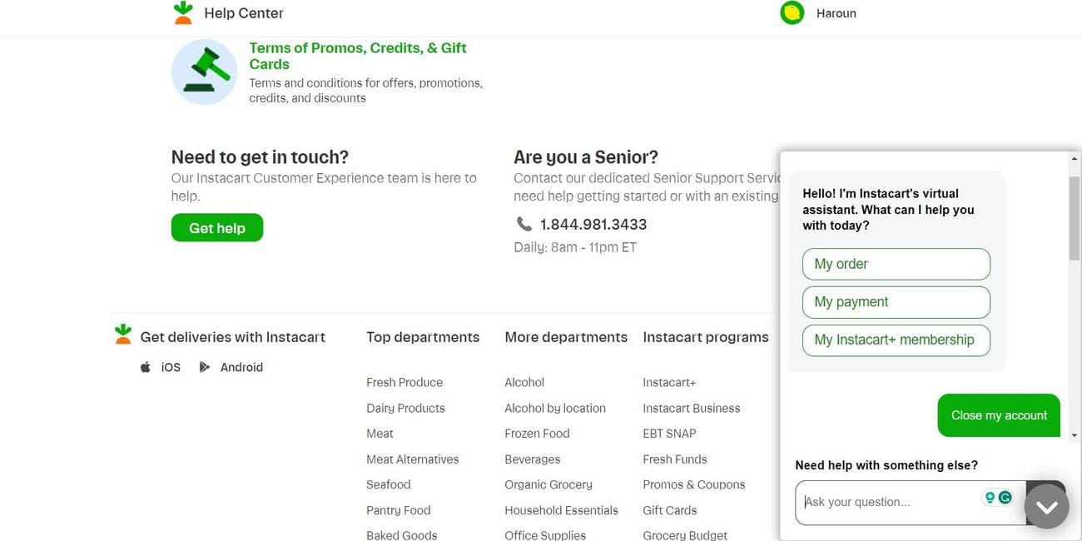Select My order in the virtual assistant
Image resolution: width=1082 pixels, height=541 pixels.
click(x=896, y=264)
